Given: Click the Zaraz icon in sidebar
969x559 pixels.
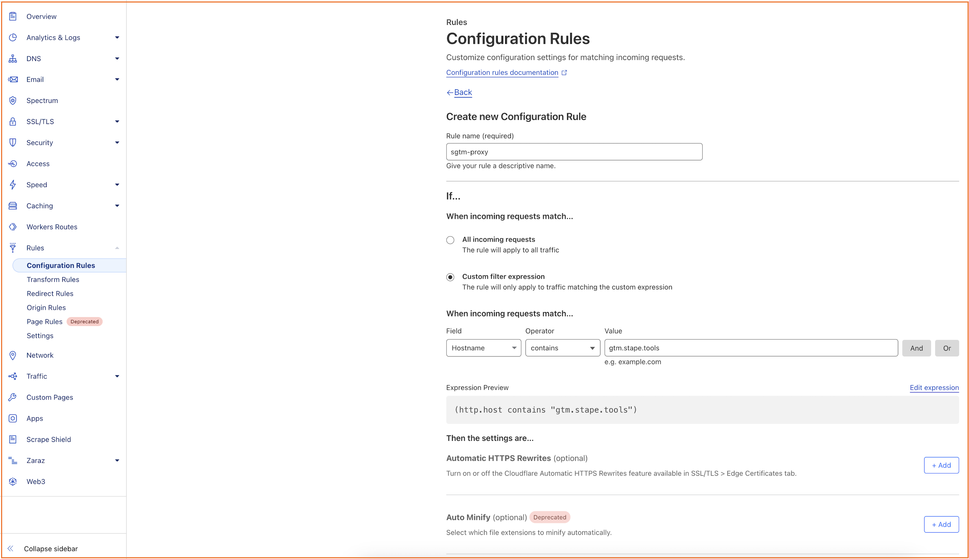Looking at the screenshot, I should pyautogui.click(x=12, y=460).
